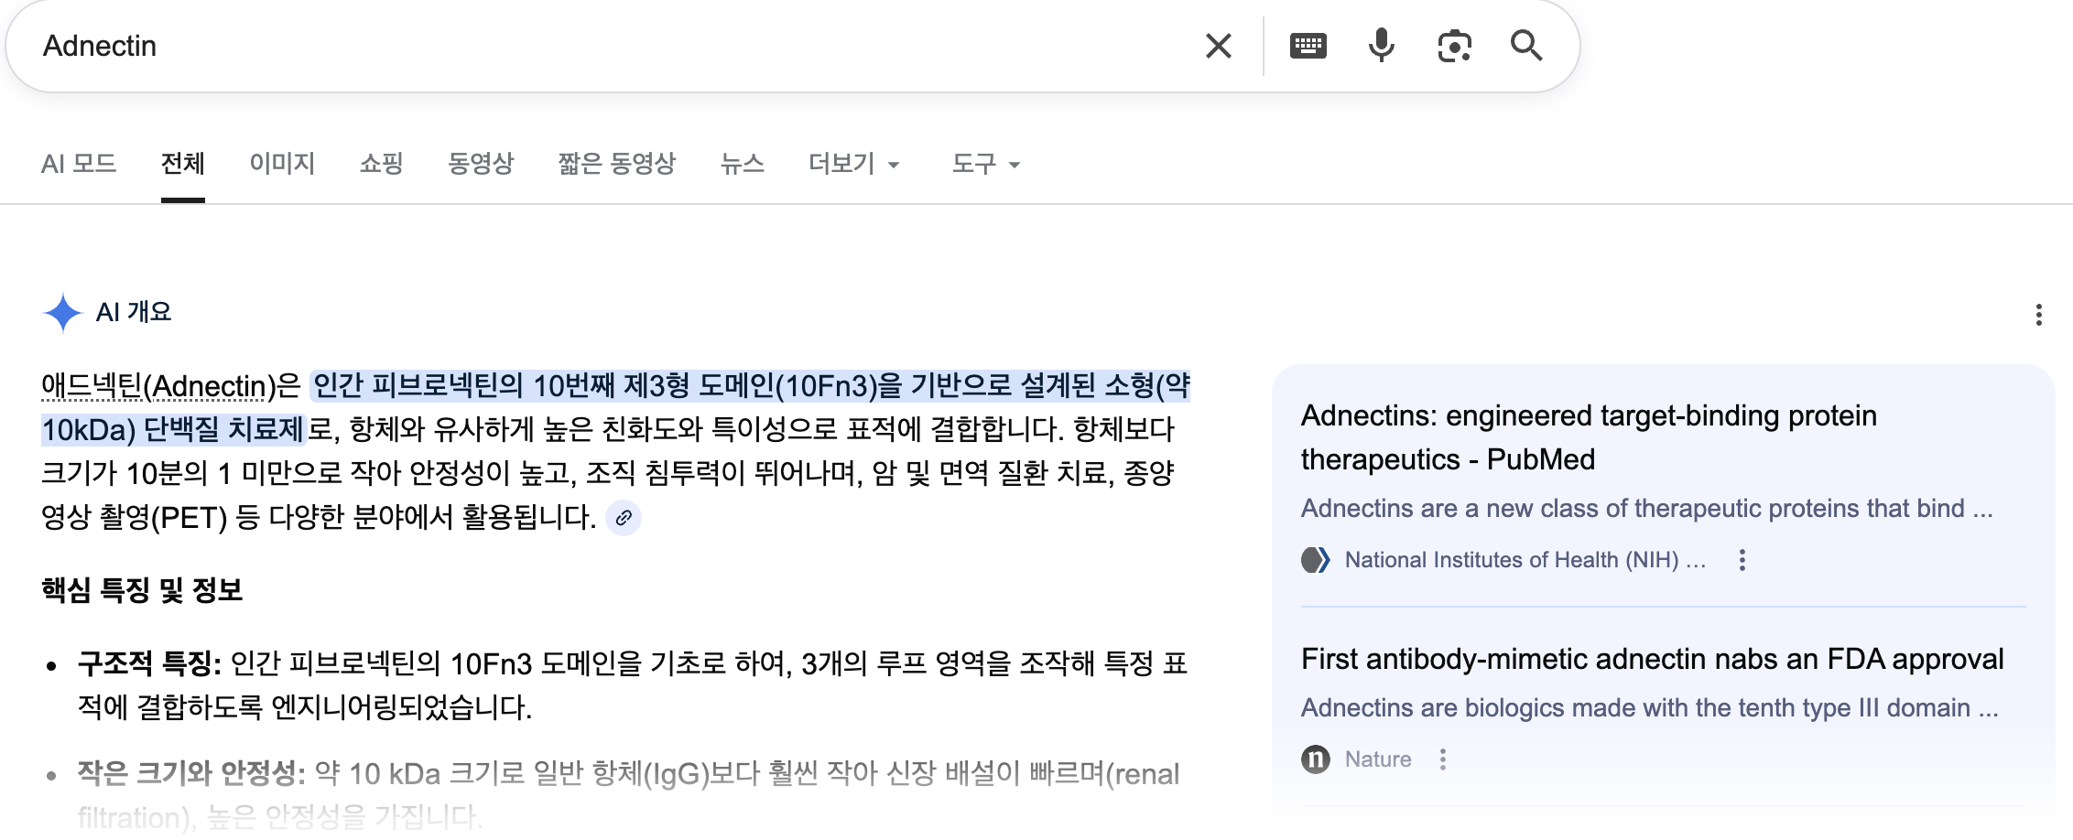Clear the search box with the X icon
The height and width of the screenshot is (840, 2073).
[1218, 46]
